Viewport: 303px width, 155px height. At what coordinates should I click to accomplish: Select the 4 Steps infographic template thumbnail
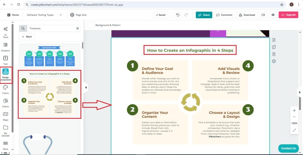click(x=49, y=94)
